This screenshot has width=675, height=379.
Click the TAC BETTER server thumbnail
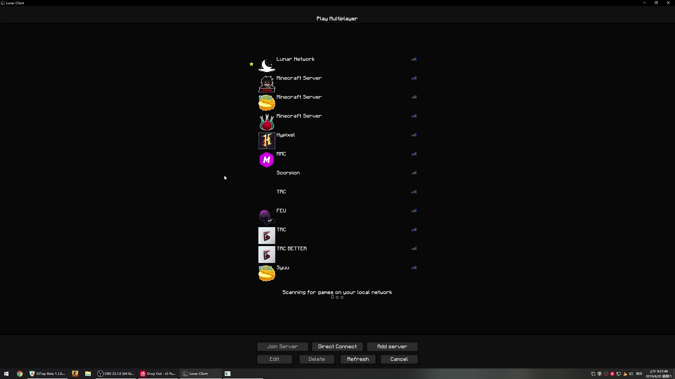pyautogui.click(x=266, y=254)
